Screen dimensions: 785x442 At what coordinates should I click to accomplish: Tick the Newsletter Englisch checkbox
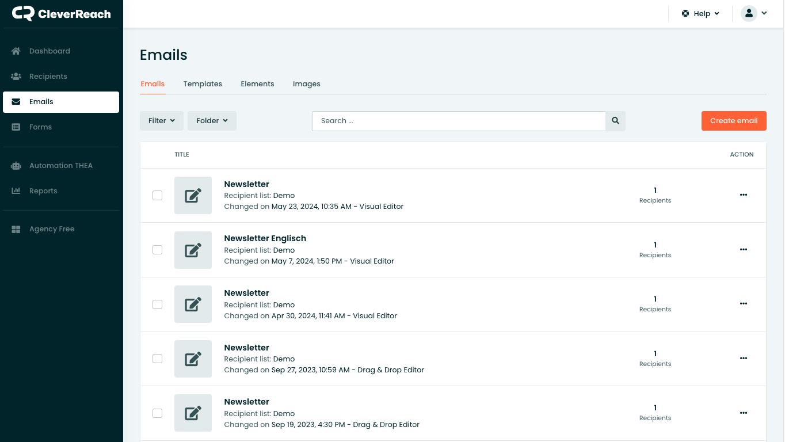157,250
